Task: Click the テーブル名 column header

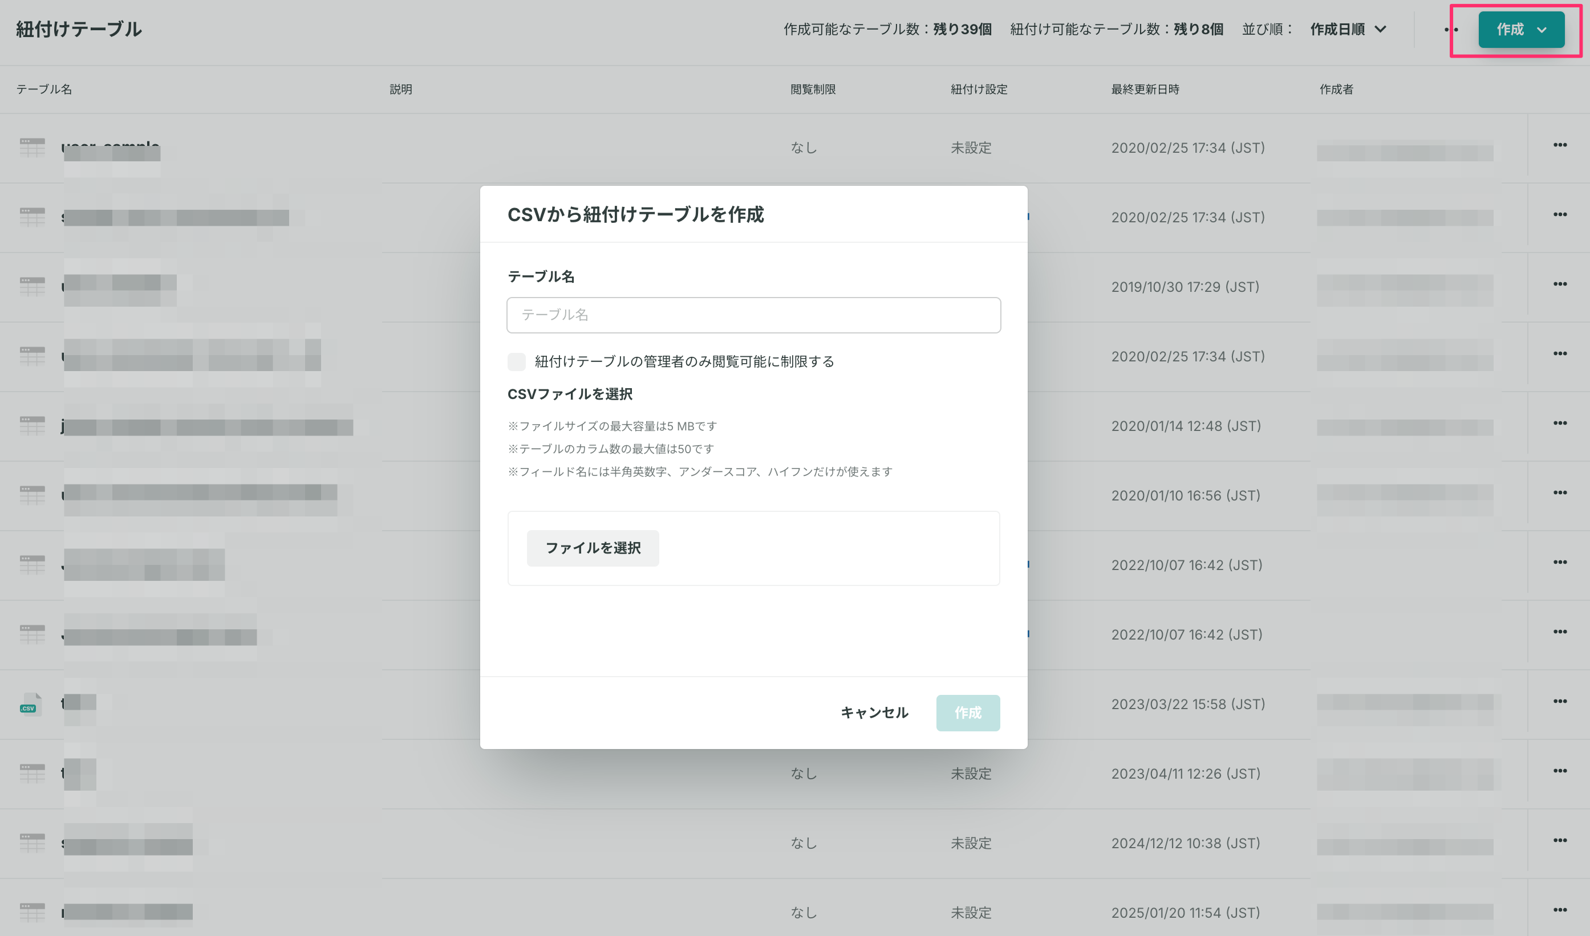Action: pyautogui.click(x=44, y=89)
